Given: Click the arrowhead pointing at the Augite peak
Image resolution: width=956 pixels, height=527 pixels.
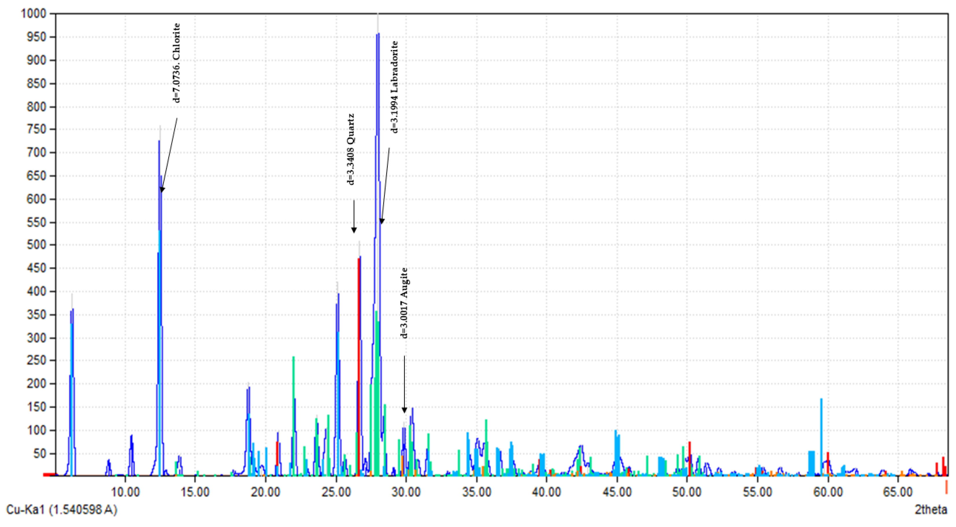Looking at the screenshot, I should [405, 410].
